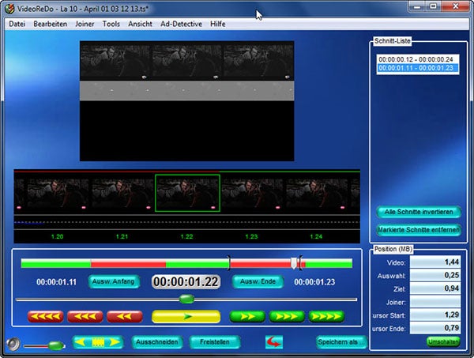Click the selection start time 00:00:01.11

[x=57, y=282]
